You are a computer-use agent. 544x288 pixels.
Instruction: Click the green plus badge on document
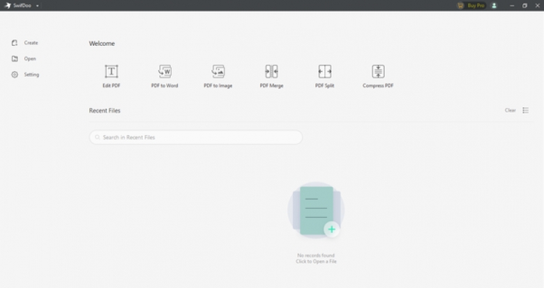332,229
